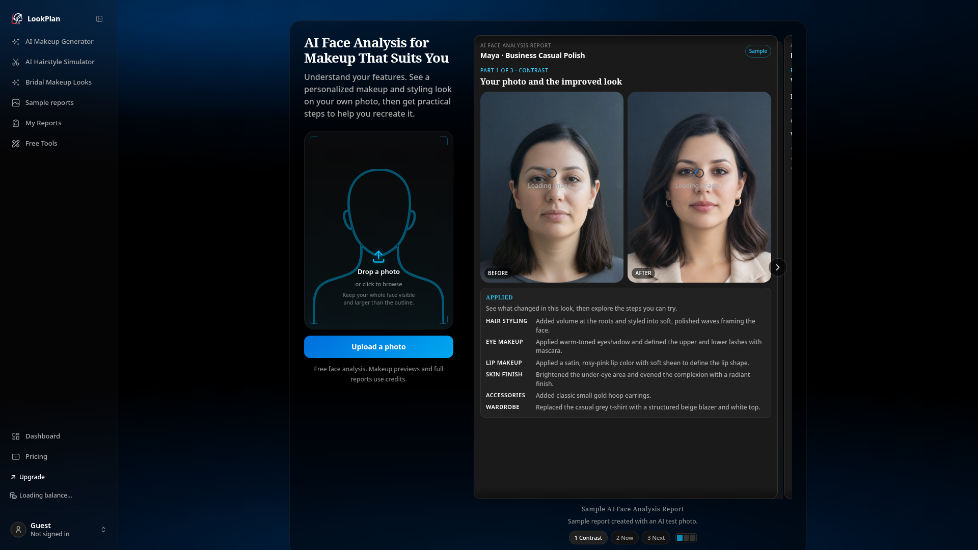This screenshot has height=550, width=978.
Task: Click the Upload a photo button
Action: [378, 347]
